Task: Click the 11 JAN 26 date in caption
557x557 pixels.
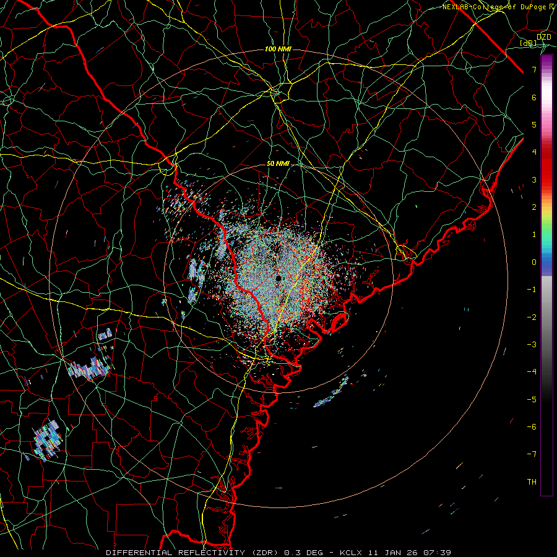Action: tap(394, 553)
